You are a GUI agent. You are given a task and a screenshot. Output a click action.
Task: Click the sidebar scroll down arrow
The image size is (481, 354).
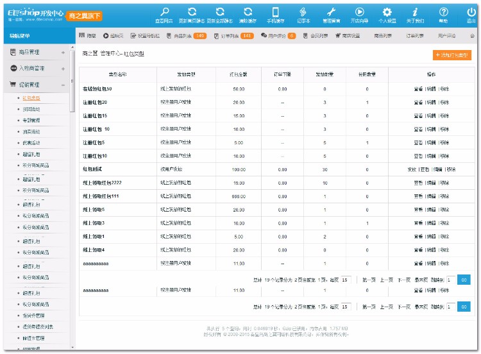tap(72, 347)
